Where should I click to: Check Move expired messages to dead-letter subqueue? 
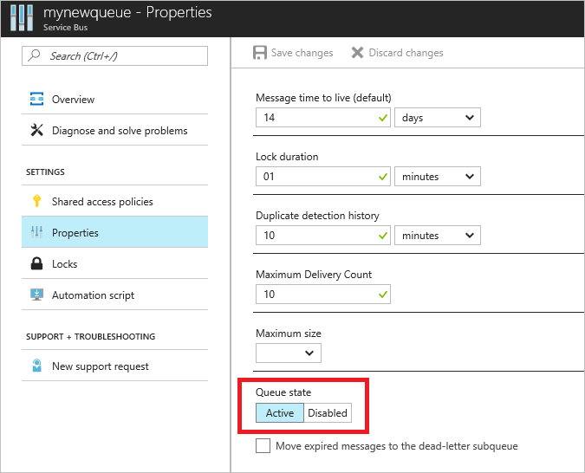click(x=263, y=446)
